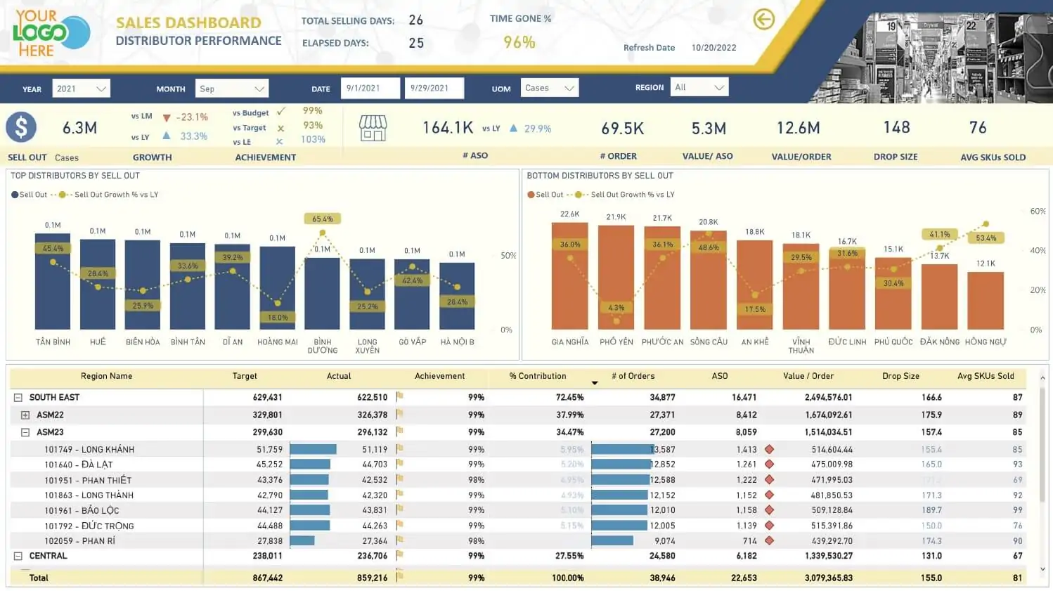Click the checkmark icon next to vs Budget
1053x591 pixels.
pyautogui.click(x=281, y=111)
